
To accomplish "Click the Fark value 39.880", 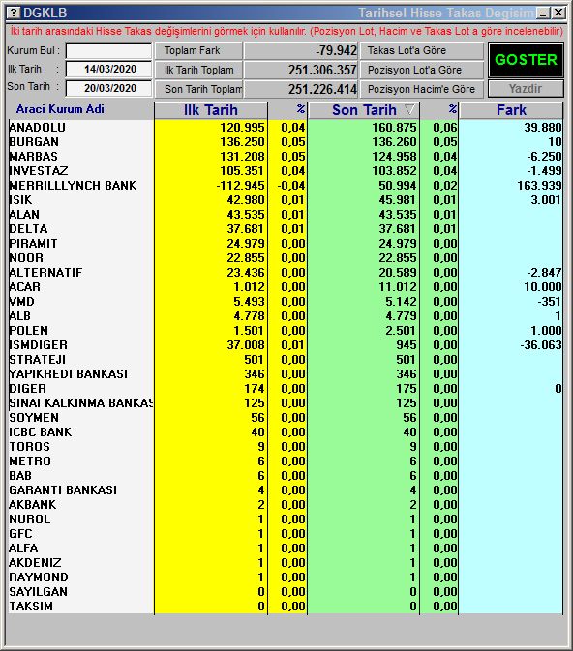I will (x=543, y=127).
